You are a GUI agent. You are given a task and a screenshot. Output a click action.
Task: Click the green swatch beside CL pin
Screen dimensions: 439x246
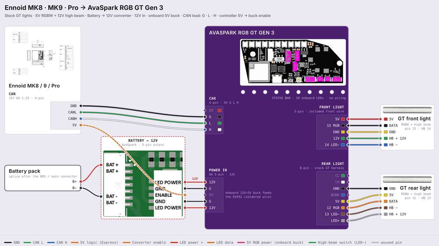(x=343, y=176)
